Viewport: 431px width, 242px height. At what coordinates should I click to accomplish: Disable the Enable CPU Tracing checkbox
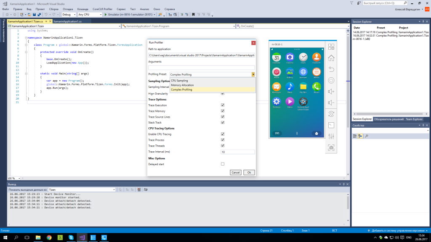[223, 134]
